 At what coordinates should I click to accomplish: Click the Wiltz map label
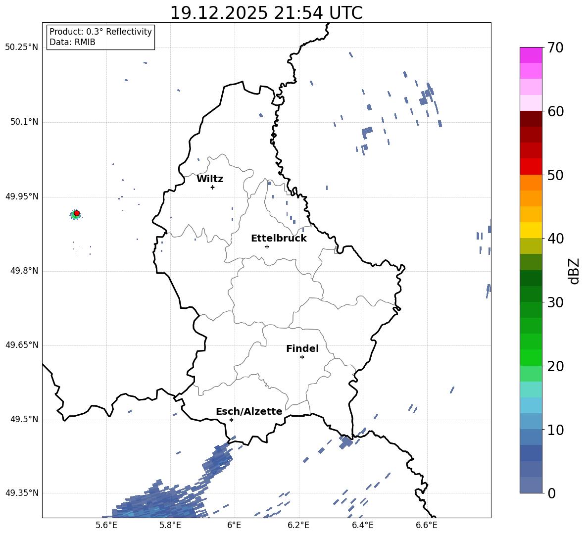(210, 179)
